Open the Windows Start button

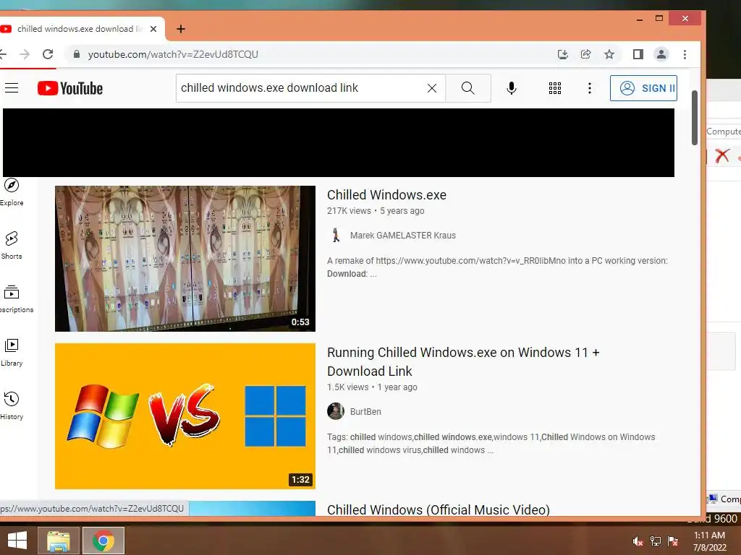click(x=17, y=541)
